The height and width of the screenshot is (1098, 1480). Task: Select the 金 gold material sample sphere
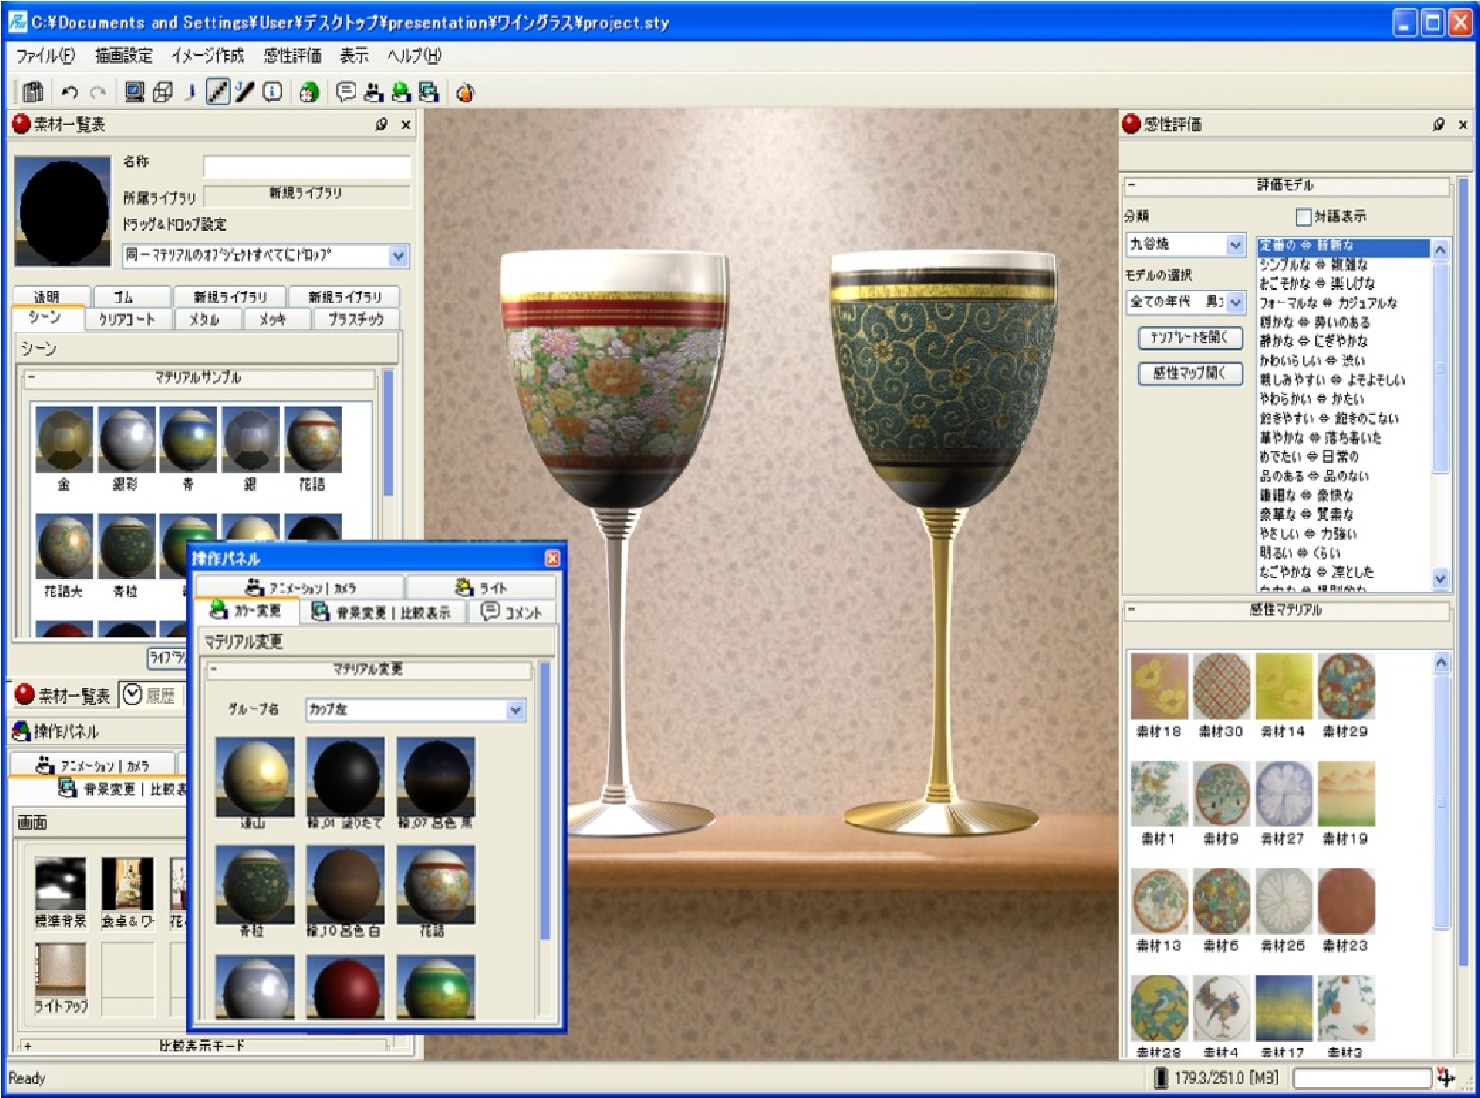coord(64,439)
